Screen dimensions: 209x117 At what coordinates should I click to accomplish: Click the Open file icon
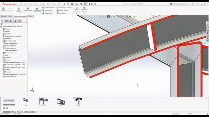(x=68, y=4)
